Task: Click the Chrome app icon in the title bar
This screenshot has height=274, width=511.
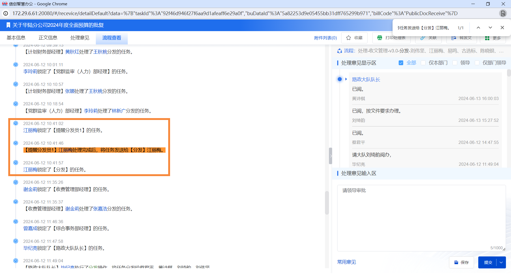Action: coord(5,4)
